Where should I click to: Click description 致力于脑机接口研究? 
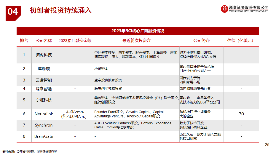[x=198, y=55]
